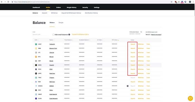Open the Settings nav item
Screen dimensions: 195x102
point(97,8)
